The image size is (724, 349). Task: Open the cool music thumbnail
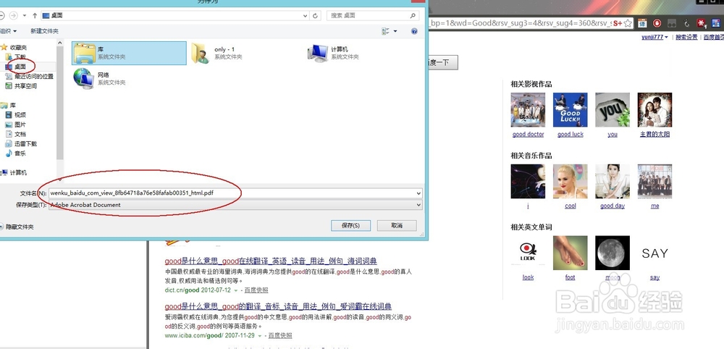571,182
